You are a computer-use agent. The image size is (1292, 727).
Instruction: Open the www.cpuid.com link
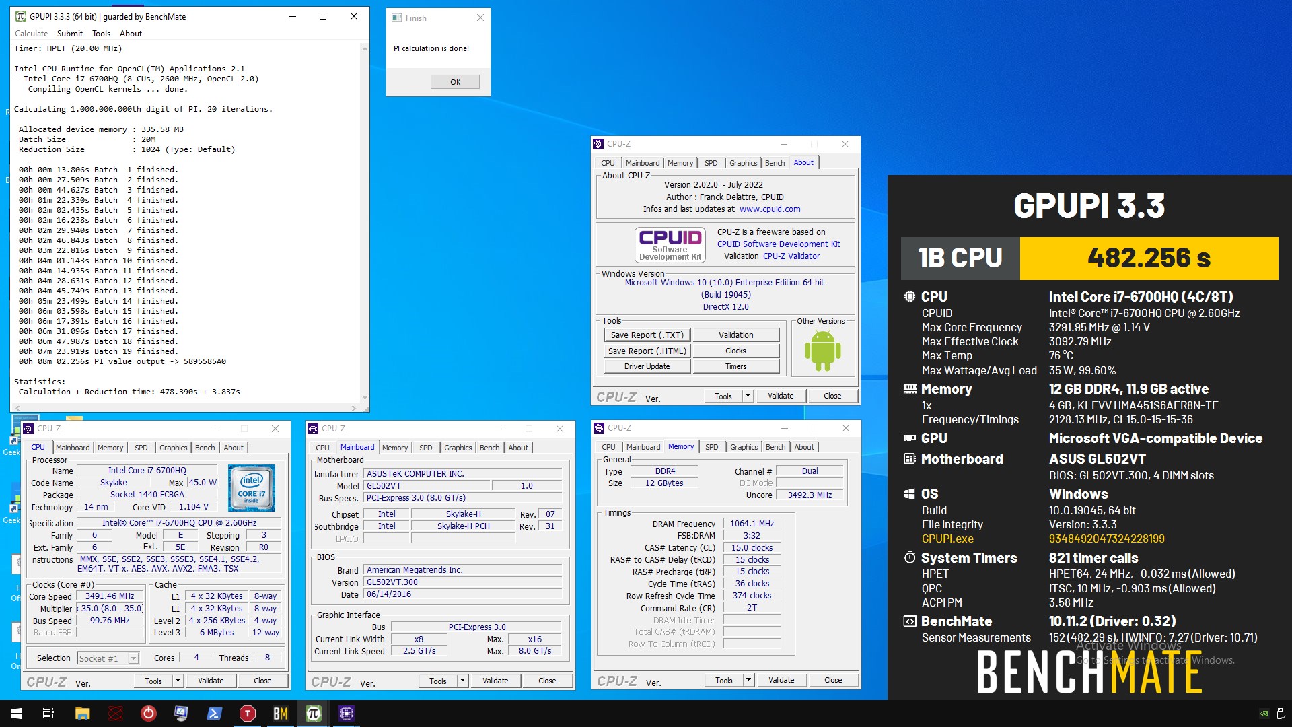[x=770, y=209]
